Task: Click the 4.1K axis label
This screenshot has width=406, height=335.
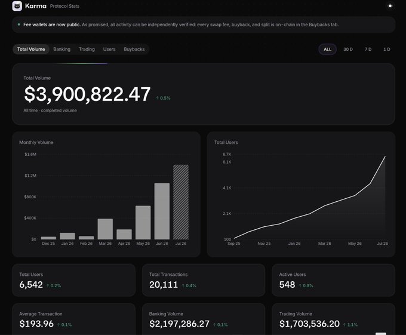Action: 227,188
